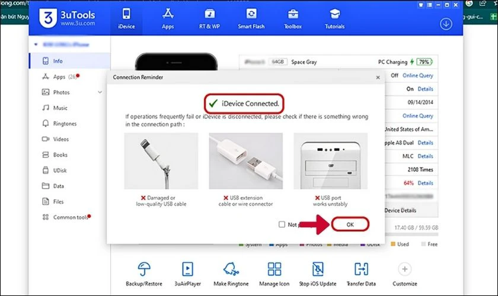The height and width of the screenshot is (296, 498).
Task: Click Stop iOS Update tool
Action: [x=318, y=274]
